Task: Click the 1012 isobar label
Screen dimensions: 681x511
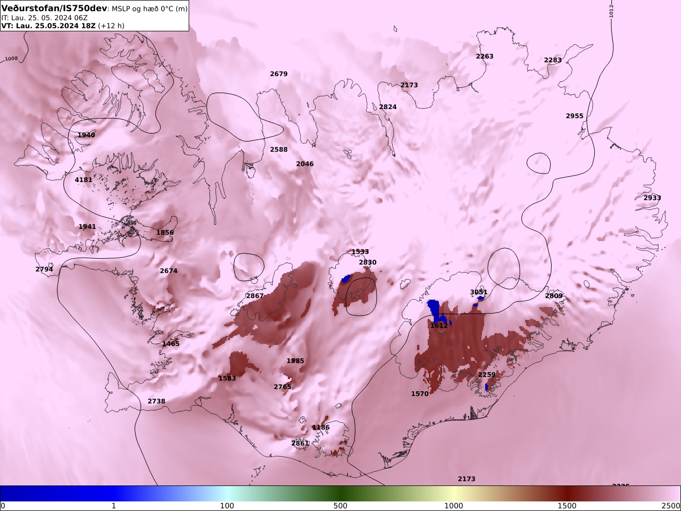Action: coord(611,10)
